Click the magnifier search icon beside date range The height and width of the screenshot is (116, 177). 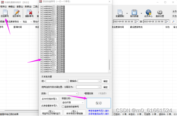point(173,21)
